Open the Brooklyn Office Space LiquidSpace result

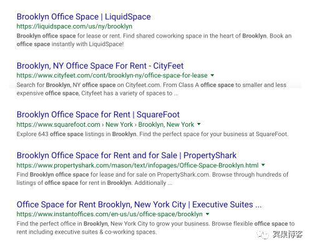point(84,17)
